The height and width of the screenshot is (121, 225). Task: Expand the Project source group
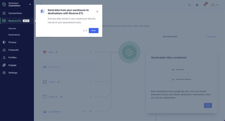91,82
